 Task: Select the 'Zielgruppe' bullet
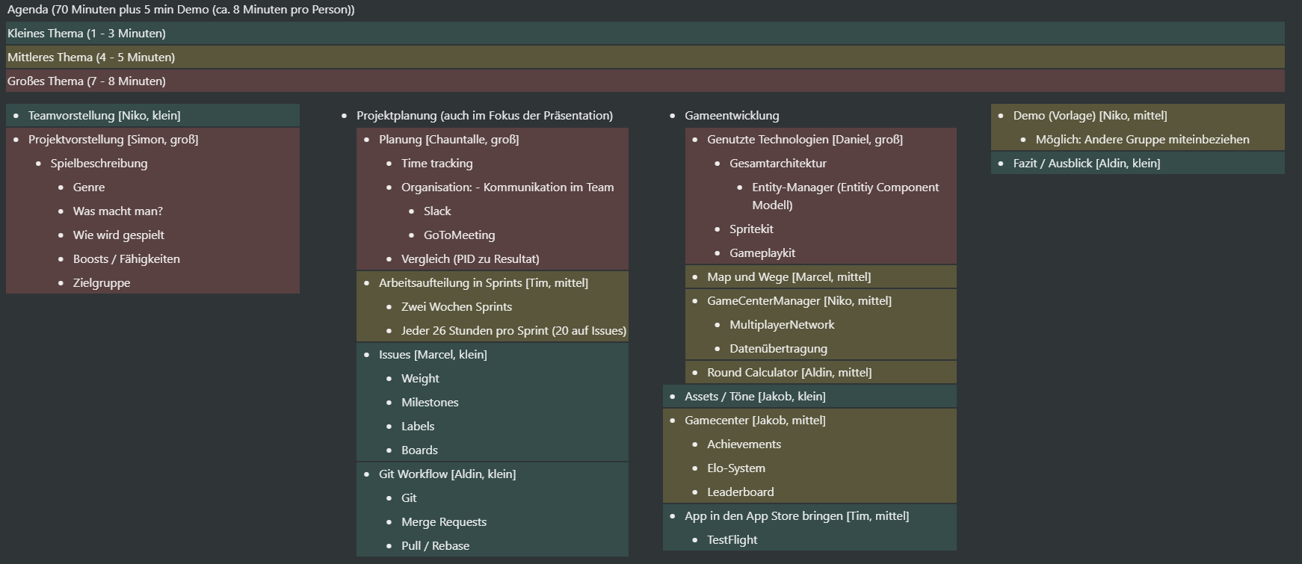[x=102, y=283]
